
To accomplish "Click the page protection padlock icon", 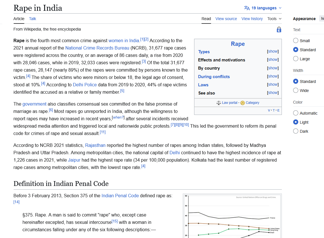I will pos(279,29).
